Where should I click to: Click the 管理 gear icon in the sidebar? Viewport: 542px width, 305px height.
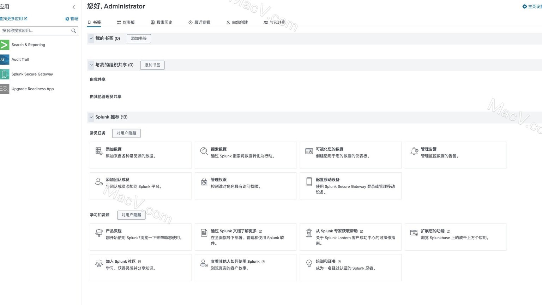67,19
